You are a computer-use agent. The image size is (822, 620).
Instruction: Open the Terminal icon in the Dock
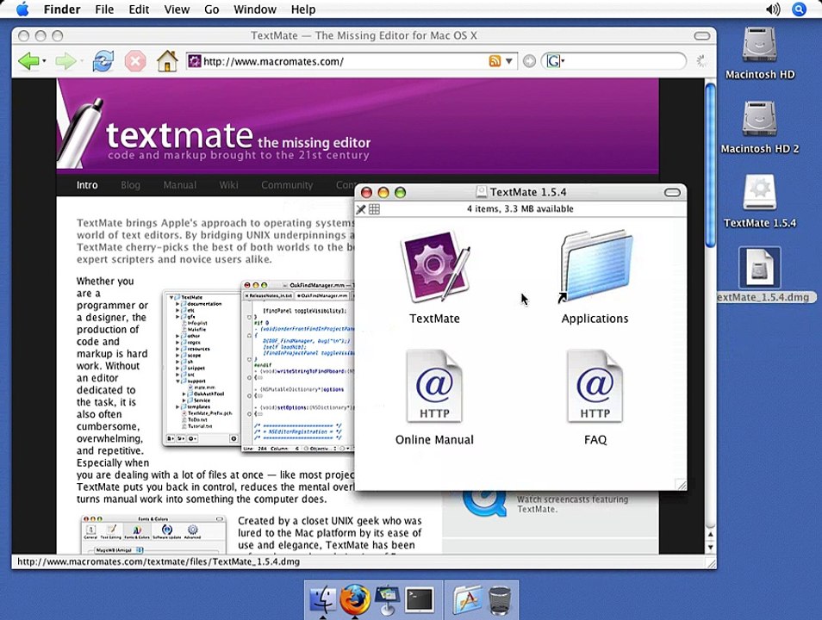click(420, 600)
